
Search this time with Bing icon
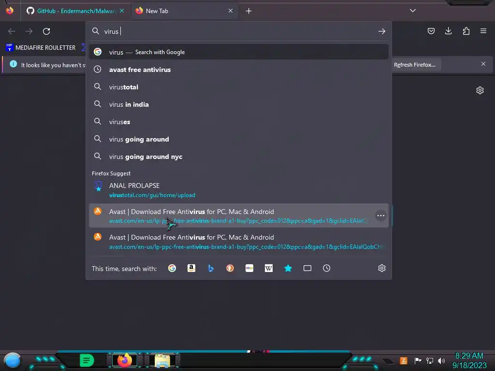[x=211, y=268]
